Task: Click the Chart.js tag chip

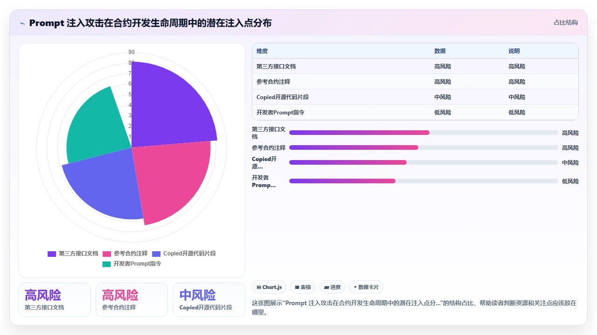Action: point(269,287)
